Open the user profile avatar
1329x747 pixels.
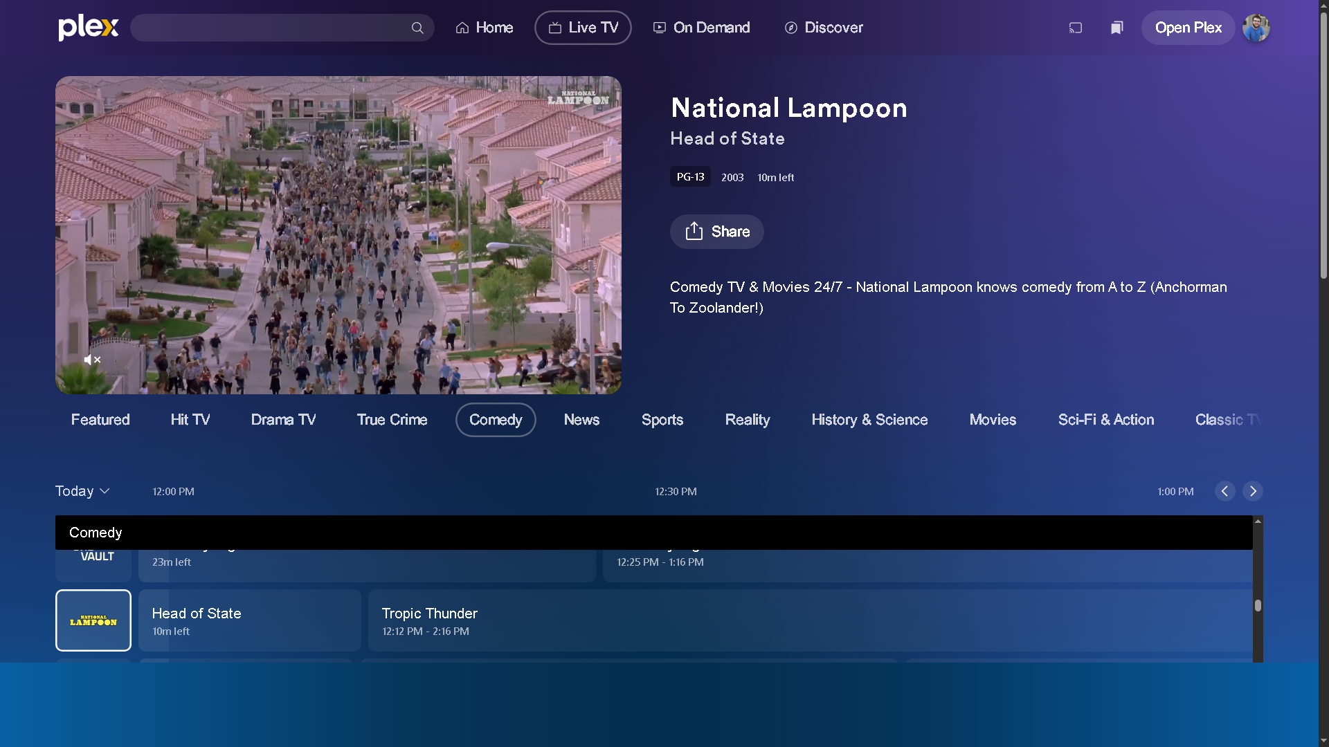(1256, 28)
